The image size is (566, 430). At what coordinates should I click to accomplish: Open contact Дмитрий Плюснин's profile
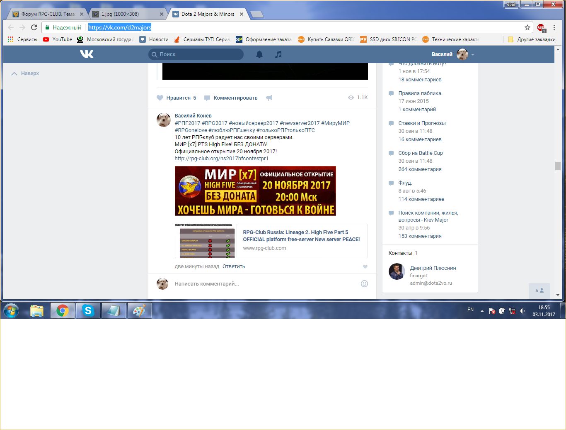coord(433,268)
